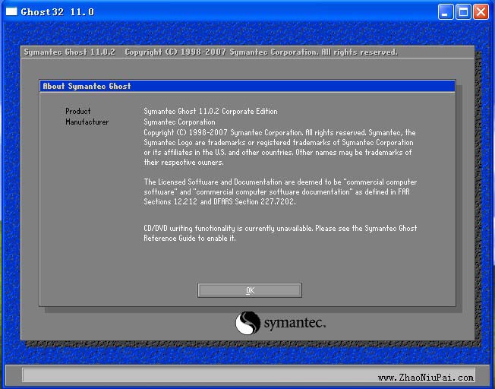Click the empty status bar field
495x389 pixels.
click(249, 375)
